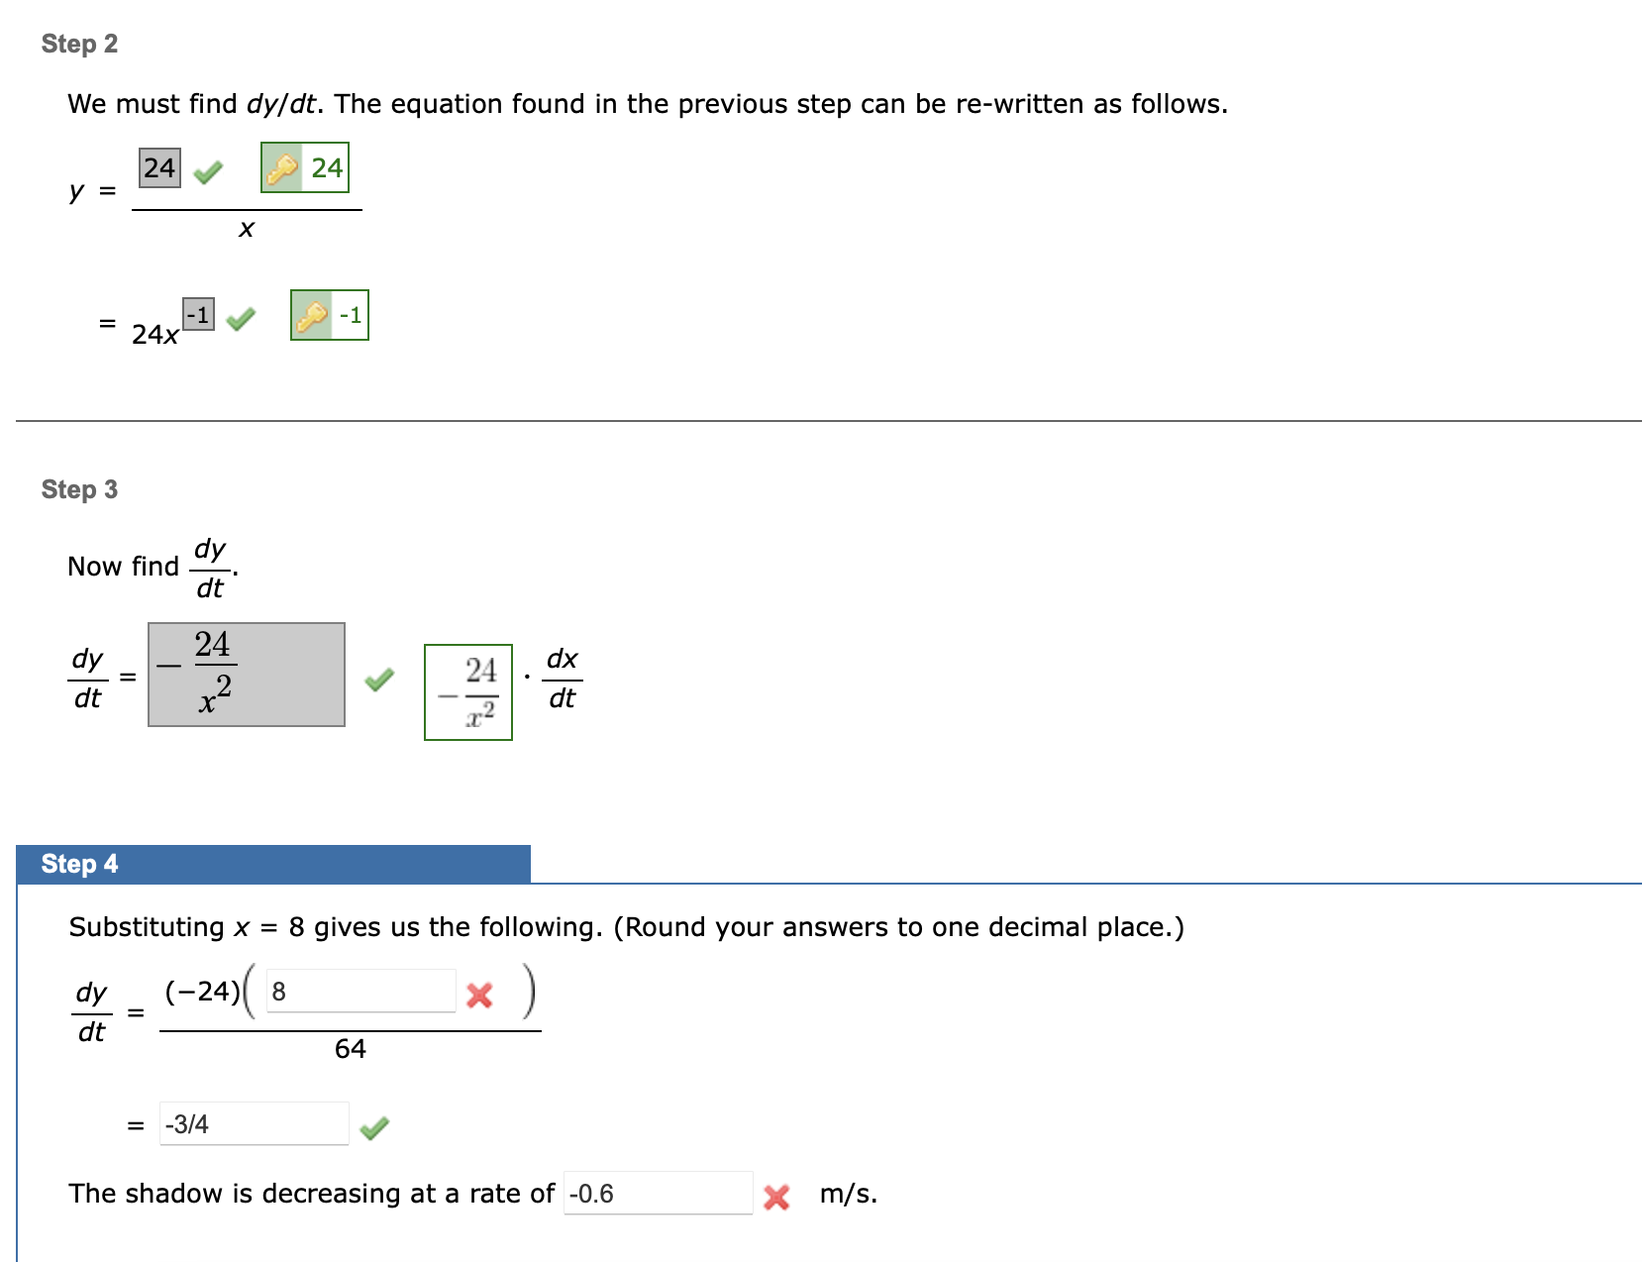Click the dy/dt equation label in Step 3
The image size is (1642, 1262).
[x=87, y=678]
